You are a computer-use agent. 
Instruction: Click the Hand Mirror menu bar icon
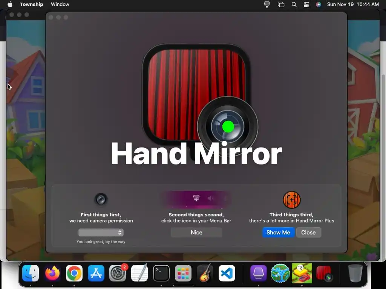267,5
